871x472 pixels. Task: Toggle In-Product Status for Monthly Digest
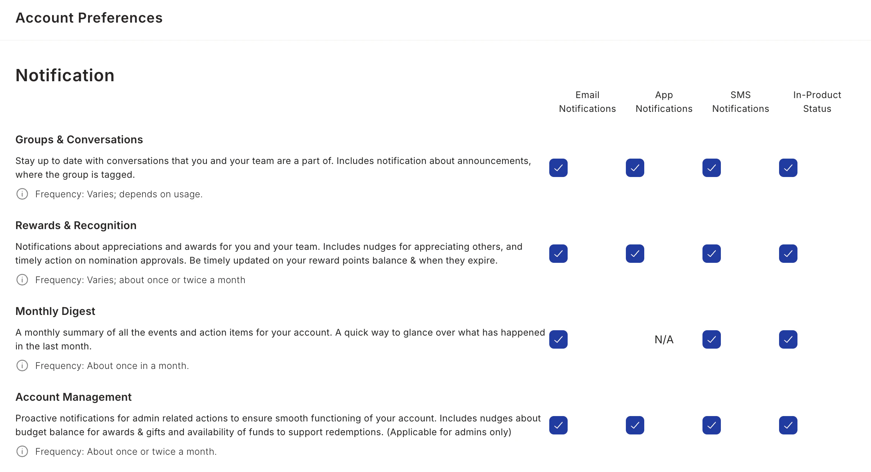(788, 339)
